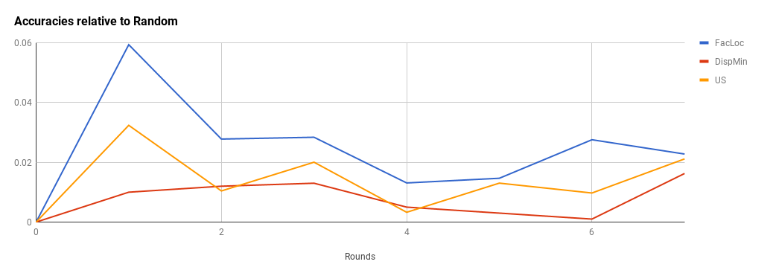Select the US legend label
Screen dimensions: 773x276
720,80
